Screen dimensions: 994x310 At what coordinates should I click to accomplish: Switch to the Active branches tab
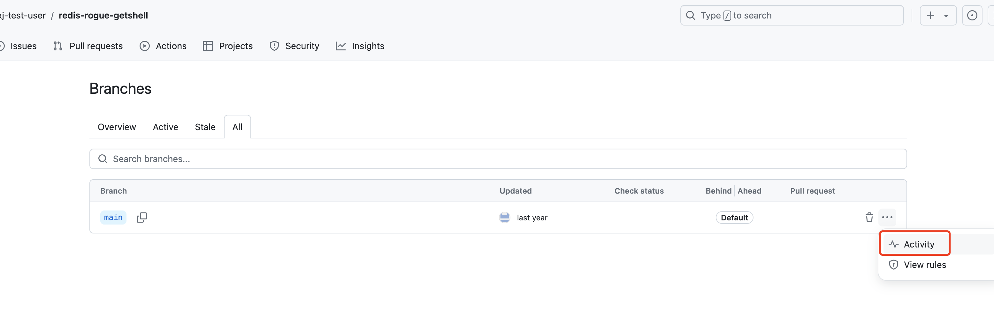(165, 127)
